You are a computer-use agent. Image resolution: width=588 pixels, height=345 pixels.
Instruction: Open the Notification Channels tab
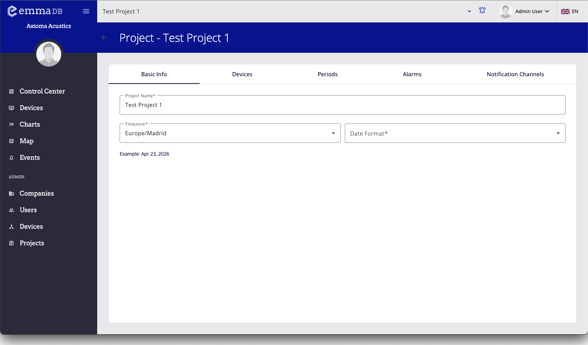(515, 74)
